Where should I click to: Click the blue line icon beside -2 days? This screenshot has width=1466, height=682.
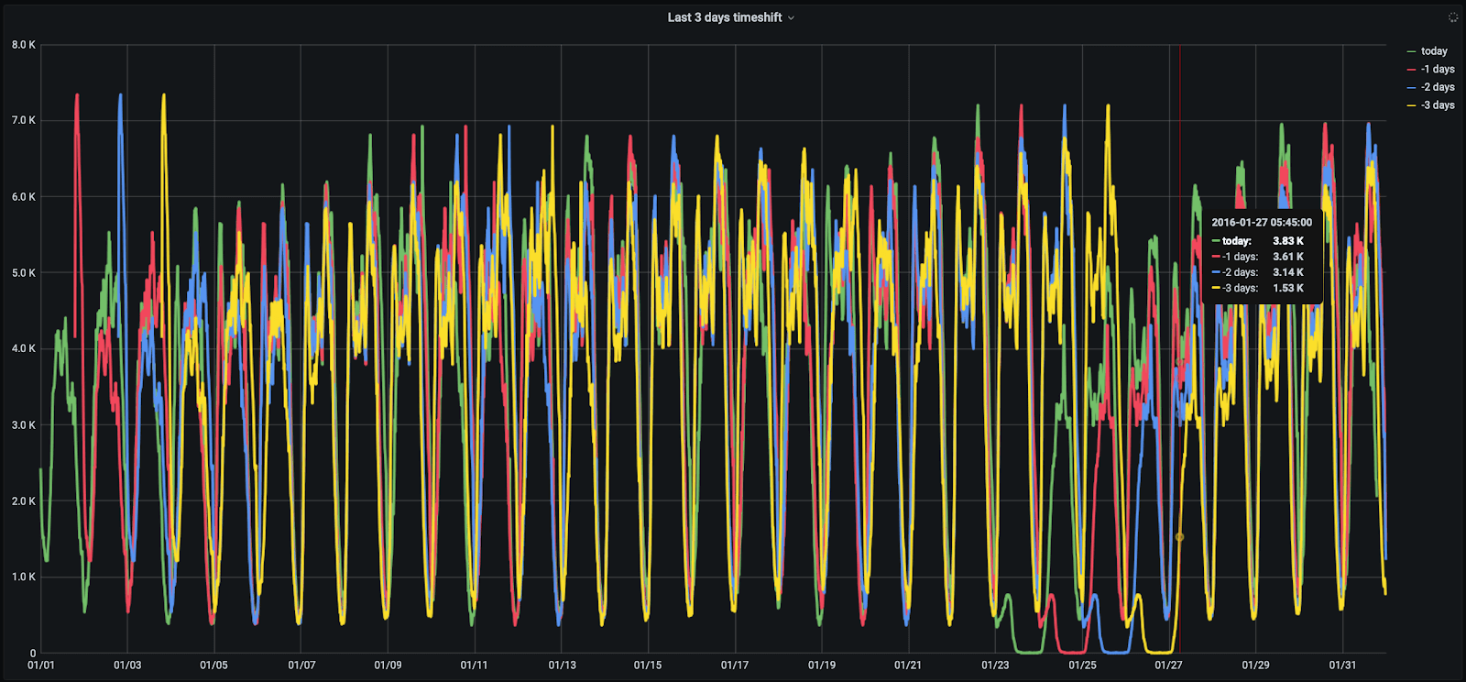coord(1411,87)
